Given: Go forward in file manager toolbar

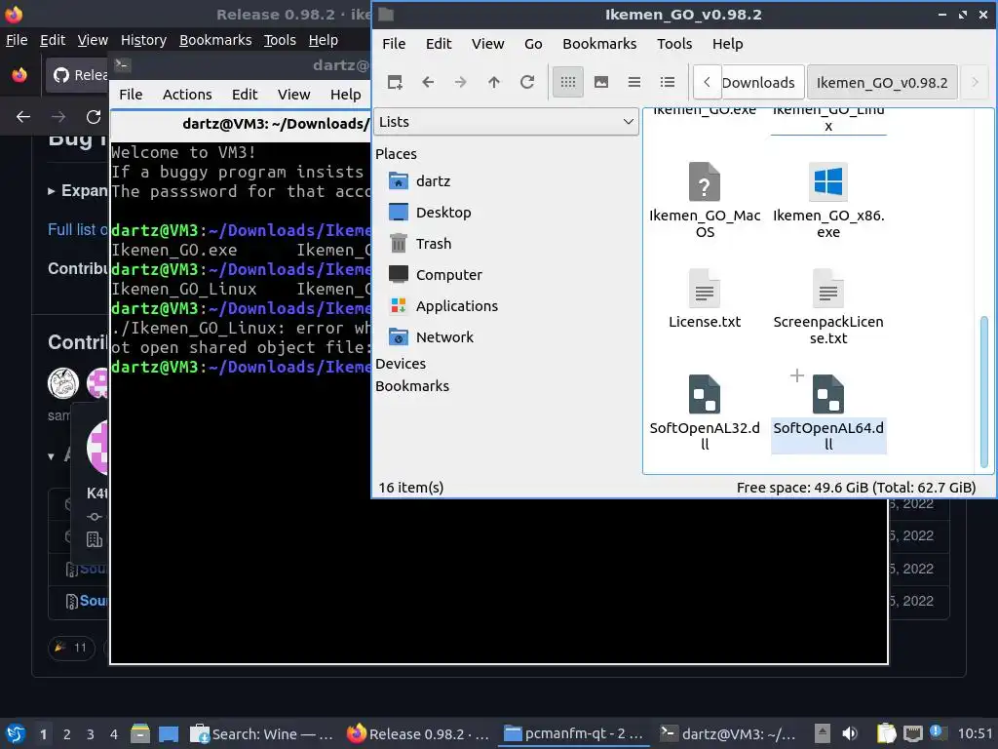Looking at the screenshot, I should (x=461, y=82).
